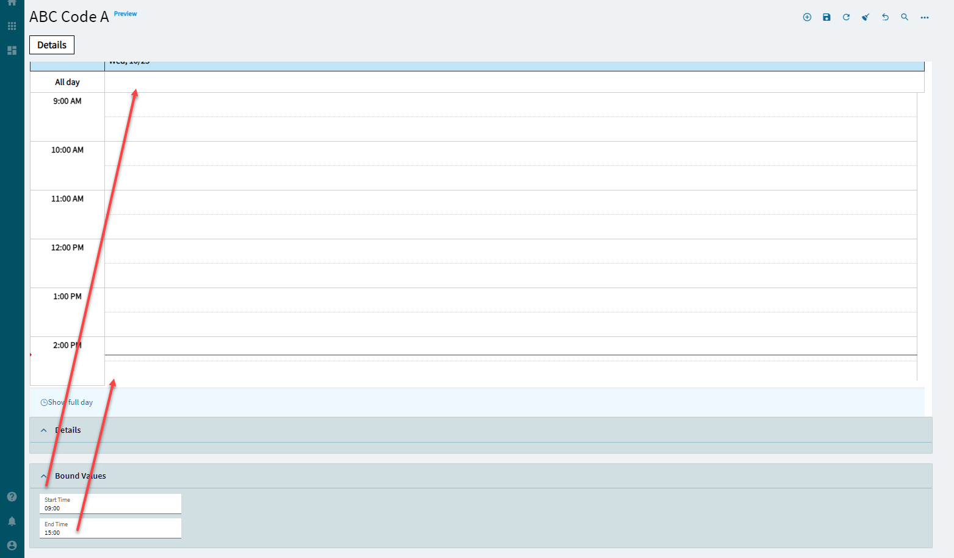
Task: Click the undo arrow icon
Action: (885, 17)
